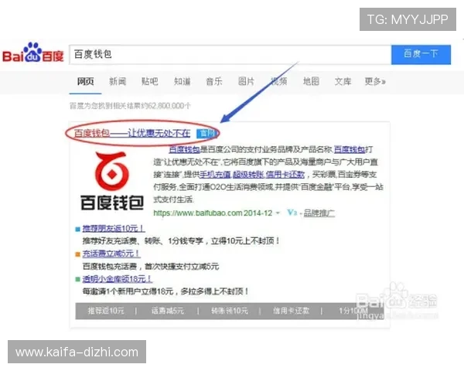Screen dimensions: 464x371
Task: Click the Baidu logo
Action: click(32, 53)
